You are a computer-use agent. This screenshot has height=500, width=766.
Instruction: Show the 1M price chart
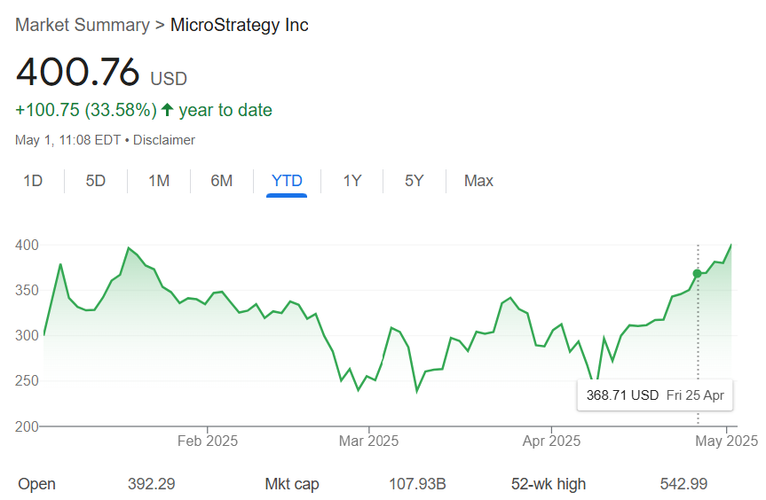point(159,181)
